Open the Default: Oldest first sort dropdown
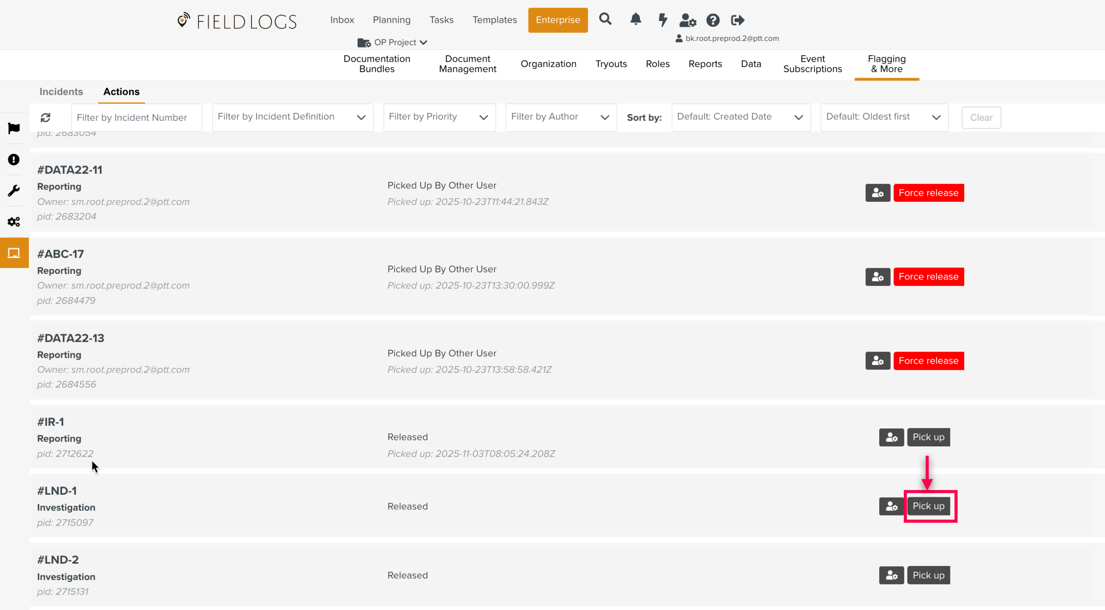The image size is (1105, 610). click(884, 117)
